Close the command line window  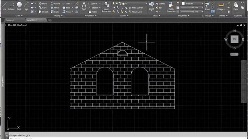tap(7, 136)
